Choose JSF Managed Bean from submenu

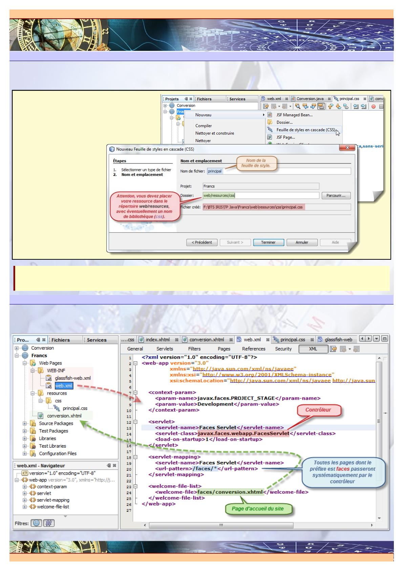294,115
